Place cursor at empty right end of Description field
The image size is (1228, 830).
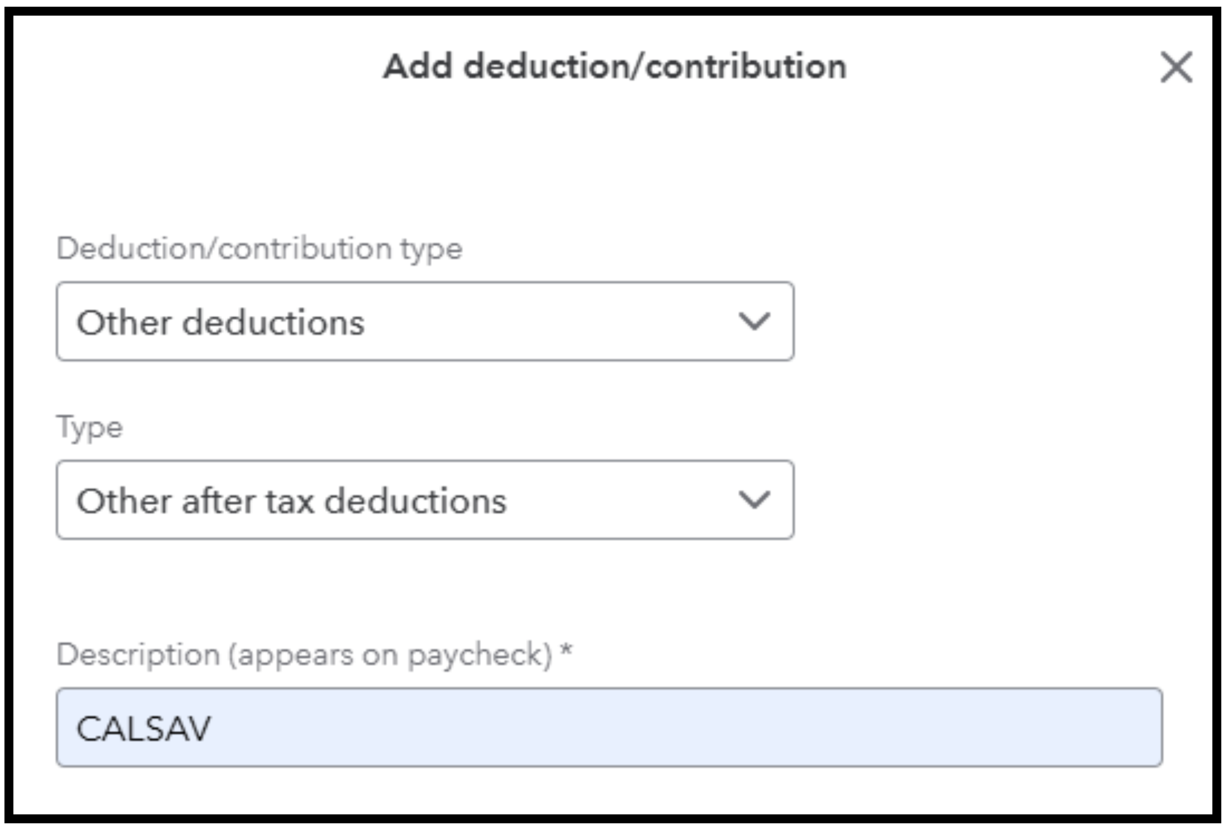pos(1088,727)
